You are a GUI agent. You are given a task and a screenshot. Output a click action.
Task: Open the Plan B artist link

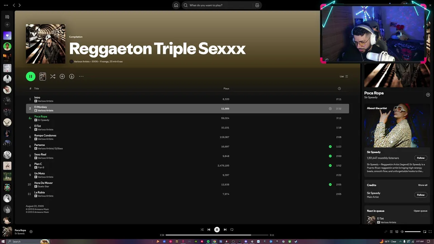41,167
